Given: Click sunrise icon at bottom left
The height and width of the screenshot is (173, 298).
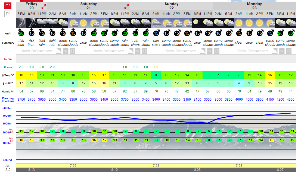Looking at the screenshot, I should coord(8,166).
